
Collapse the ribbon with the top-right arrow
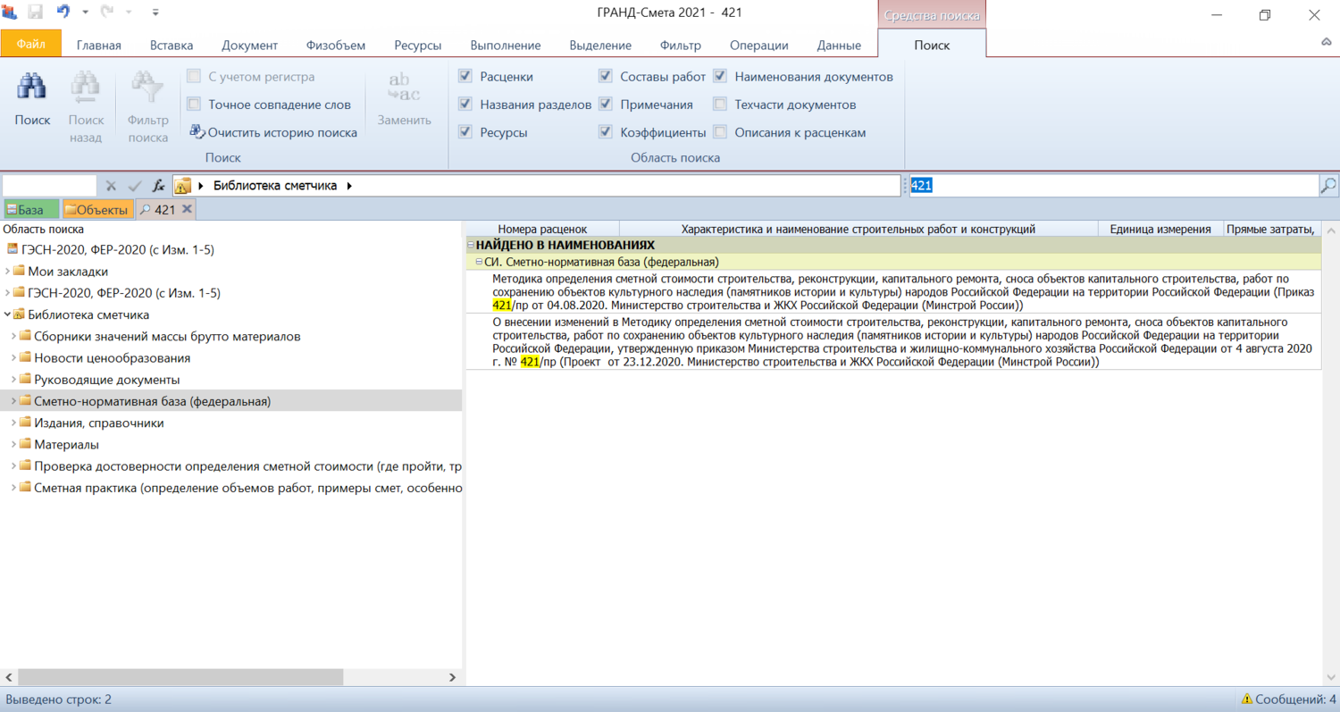tap(1327, 43)
